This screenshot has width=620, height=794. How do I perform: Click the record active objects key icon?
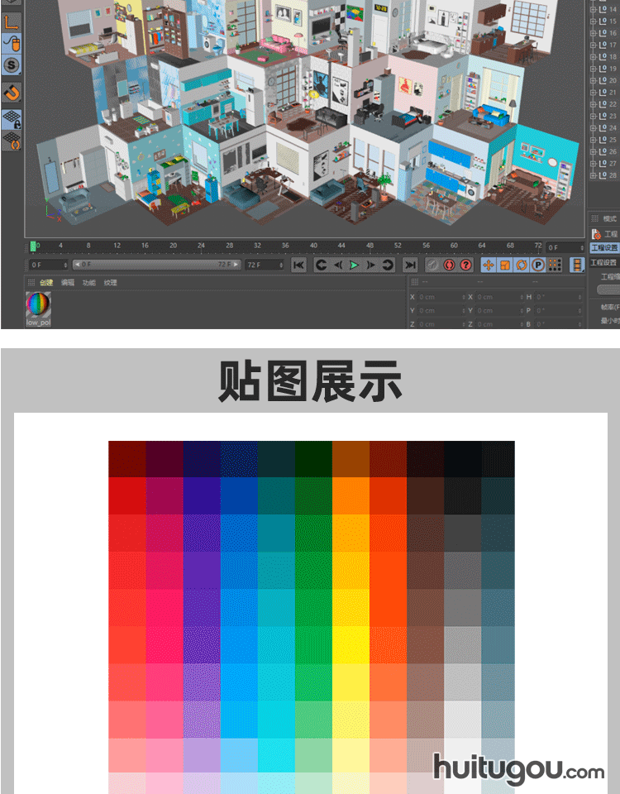click(x=432, y=265)
